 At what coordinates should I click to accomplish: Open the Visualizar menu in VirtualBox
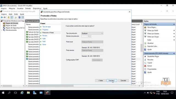20,9
